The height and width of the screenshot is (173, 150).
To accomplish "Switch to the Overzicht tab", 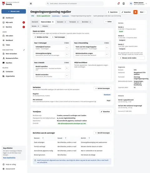I will [35, 22].
